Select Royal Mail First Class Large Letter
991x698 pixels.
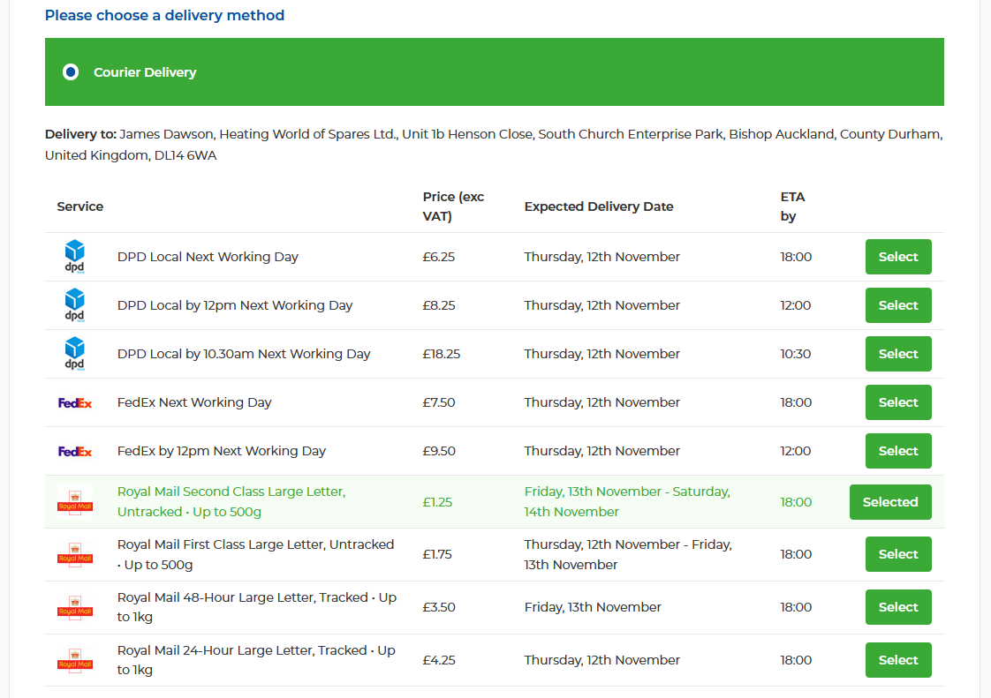coord(898,554)
